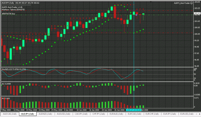Select the EURAUD,Daily chart tab

(x=116, y=114)
